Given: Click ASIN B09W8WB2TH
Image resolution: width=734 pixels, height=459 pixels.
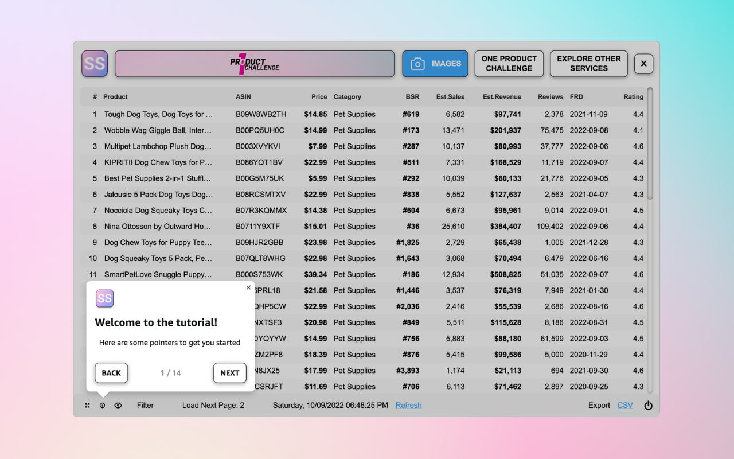Looking at the screenshot, I should point(261,115).
